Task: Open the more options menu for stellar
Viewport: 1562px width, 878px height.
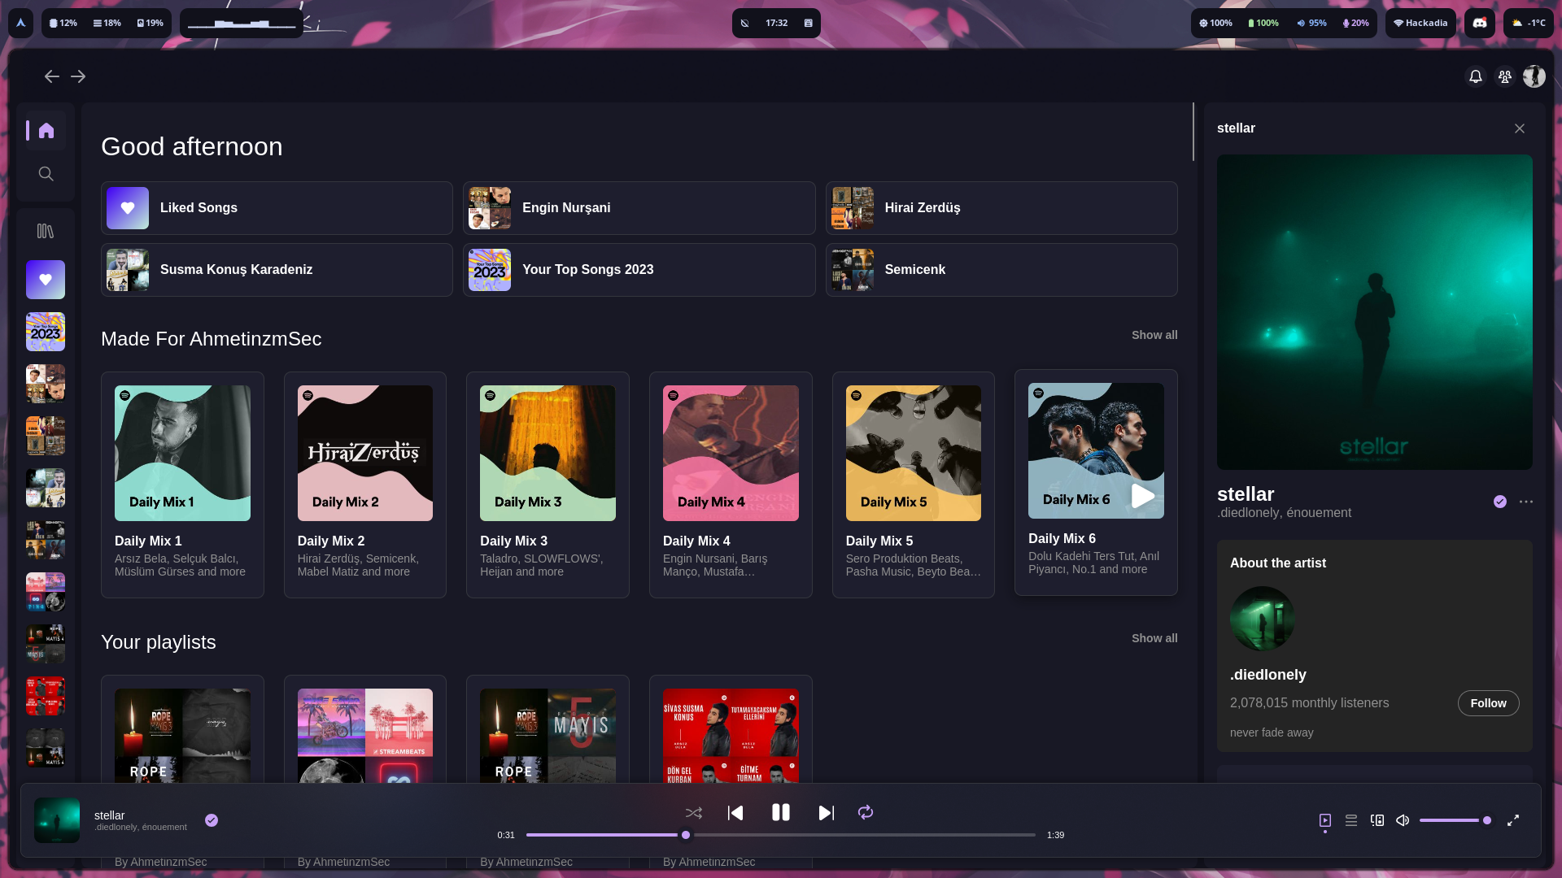Action: (1526, 502)
